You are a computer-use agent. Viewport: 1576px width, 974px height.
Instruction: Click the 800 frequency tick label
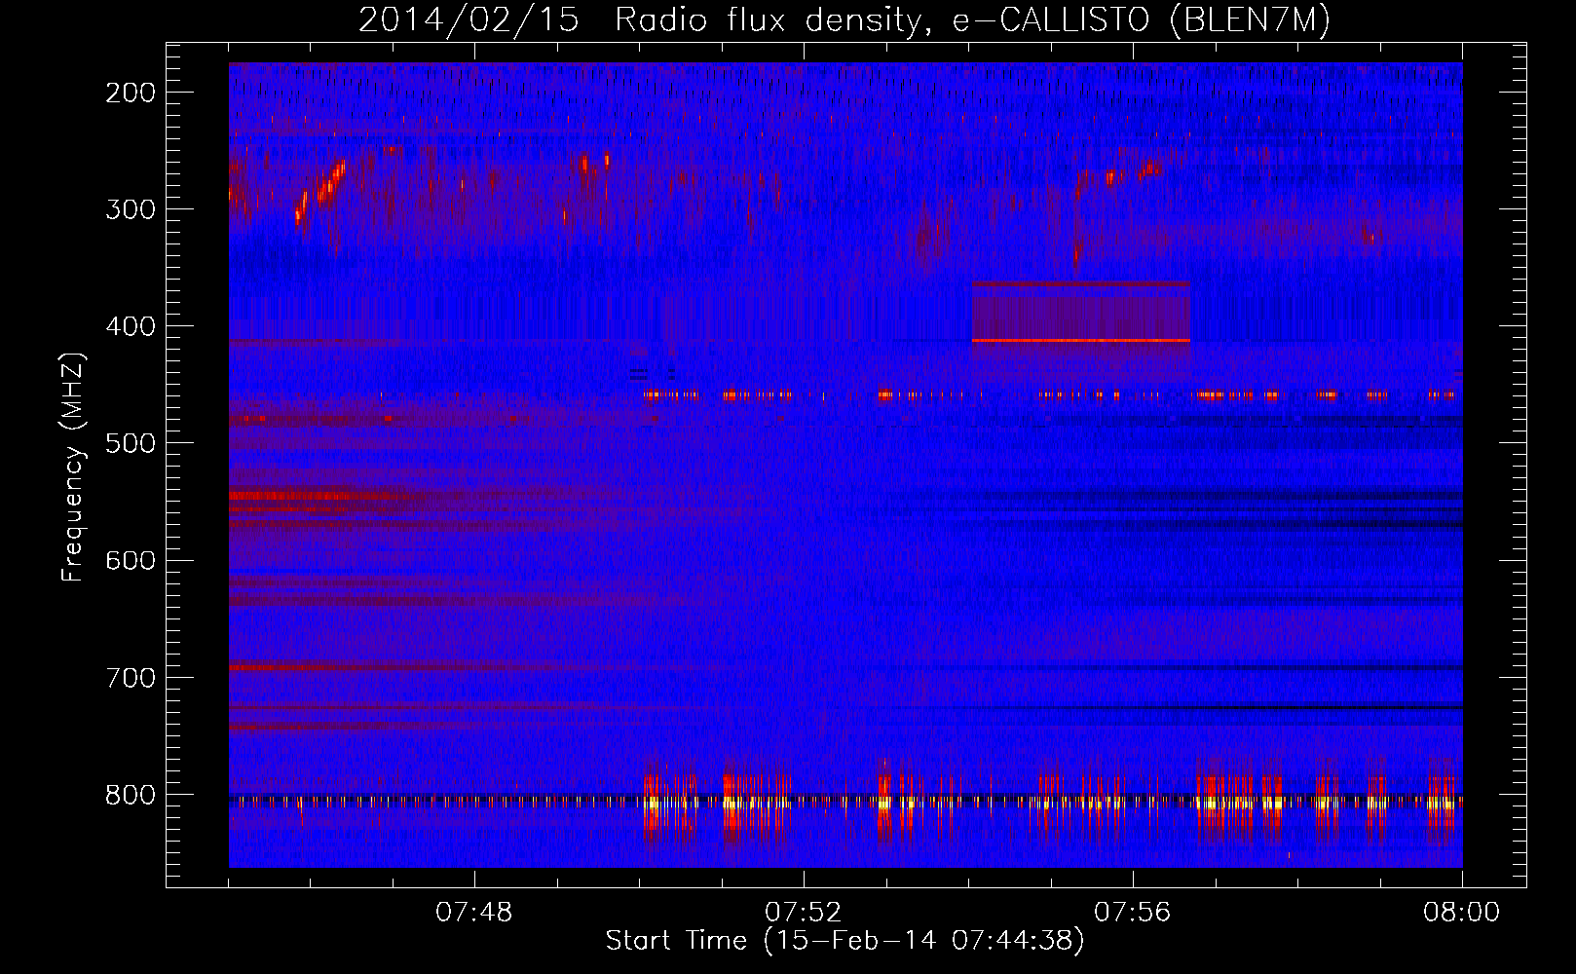point(131,795)
